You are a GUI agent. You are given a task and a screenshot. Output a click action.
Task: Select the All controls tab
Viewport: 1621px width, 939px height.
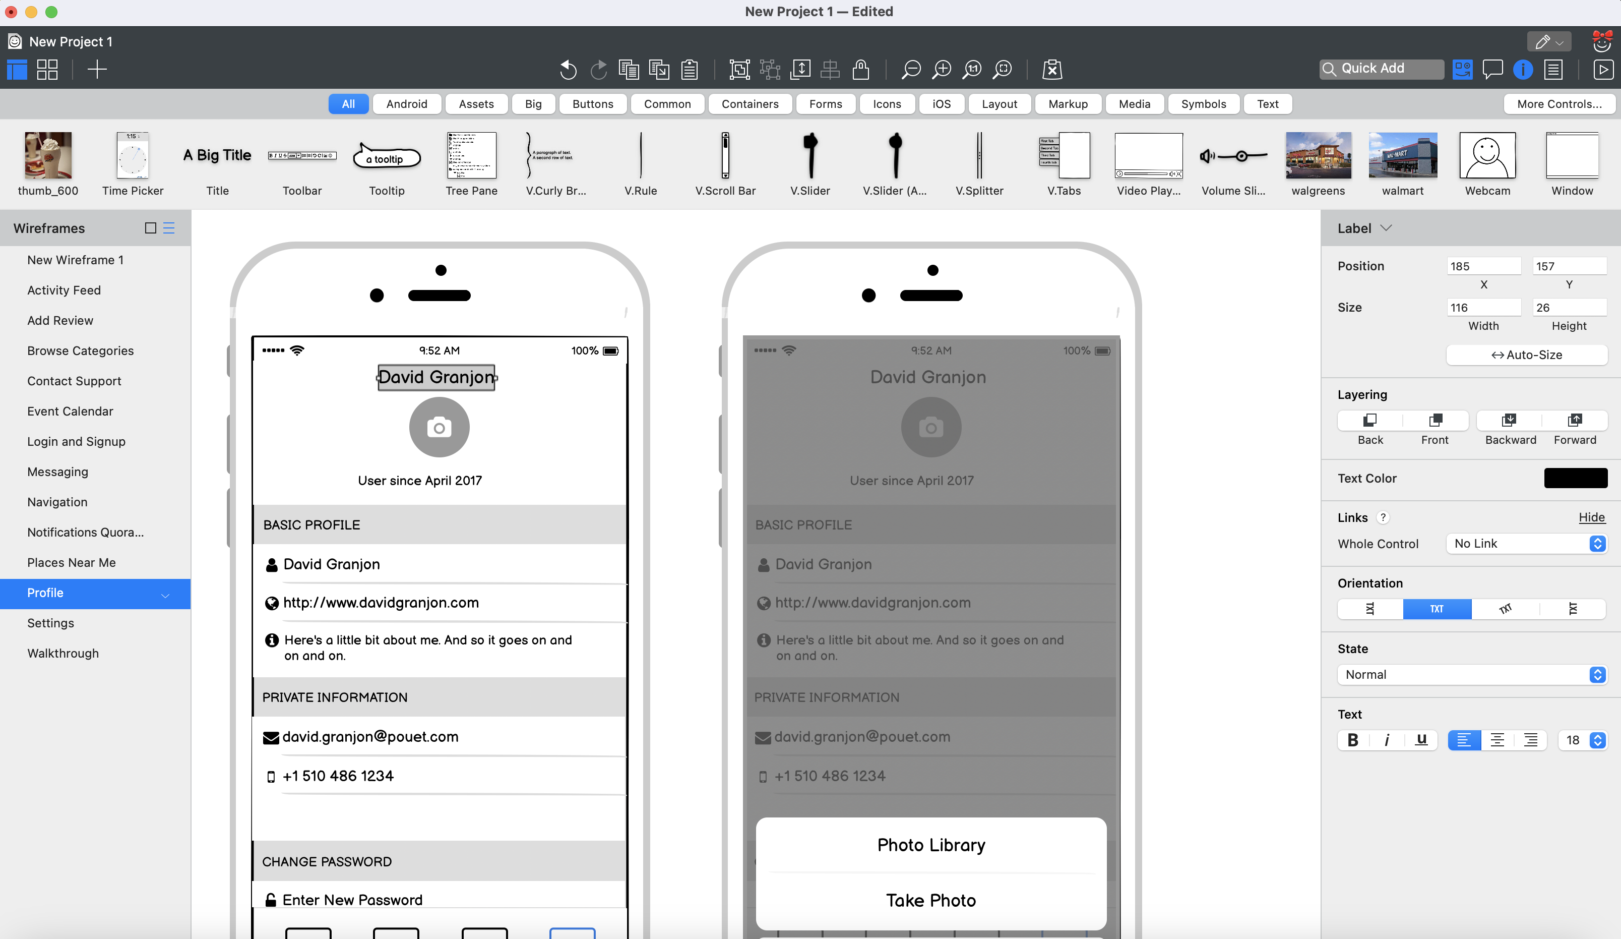point(348,103)
